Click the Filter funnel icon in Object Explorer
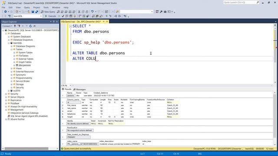278x156 pixels. 26,26
